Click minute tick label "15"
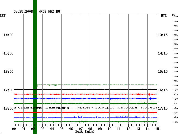This screenshot has width=179, height=136. [157, 129]
